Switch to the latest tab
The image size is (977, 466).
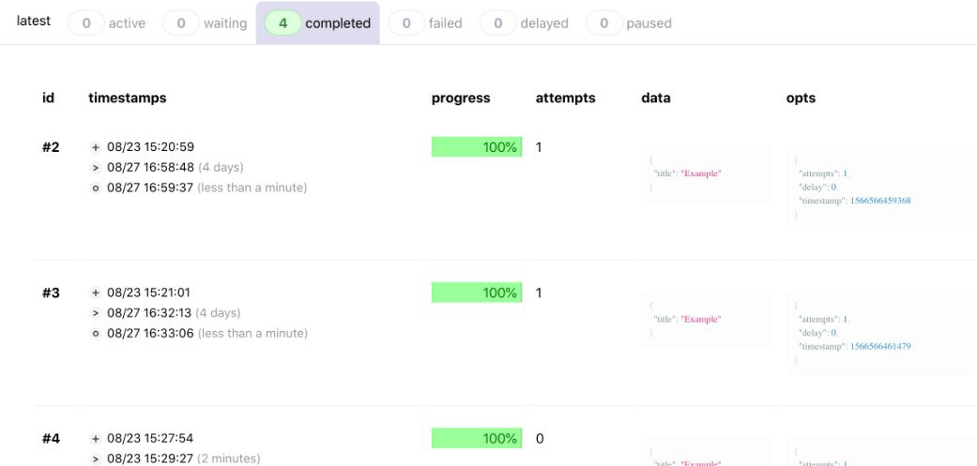(34, 22)
